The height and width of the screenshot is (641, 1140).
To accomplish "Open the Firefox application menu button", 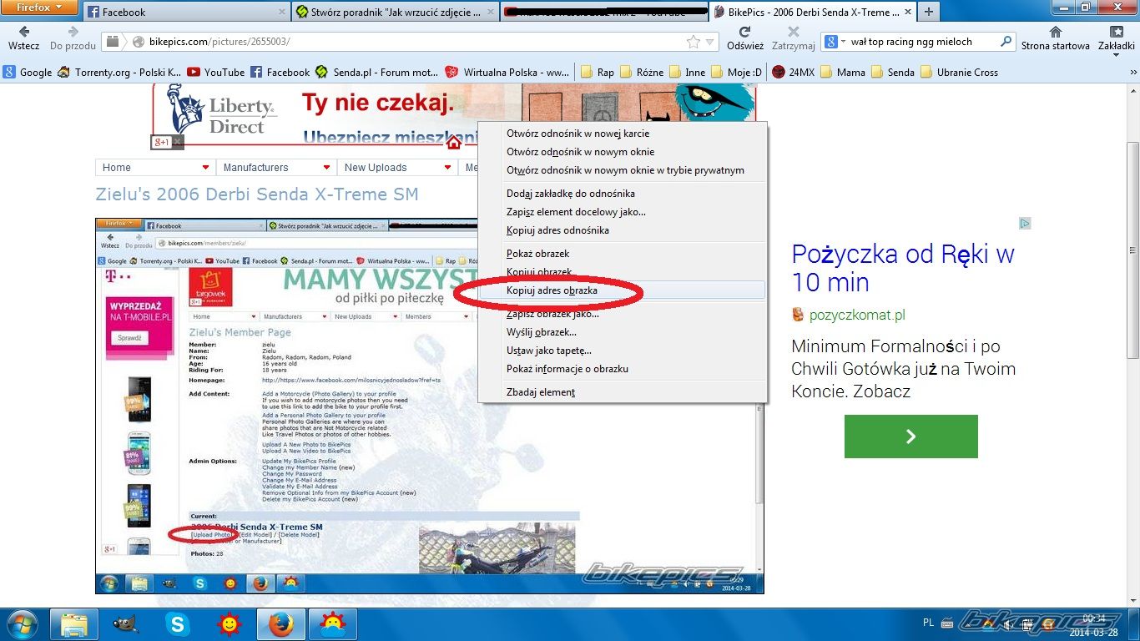I will point(39,8).
